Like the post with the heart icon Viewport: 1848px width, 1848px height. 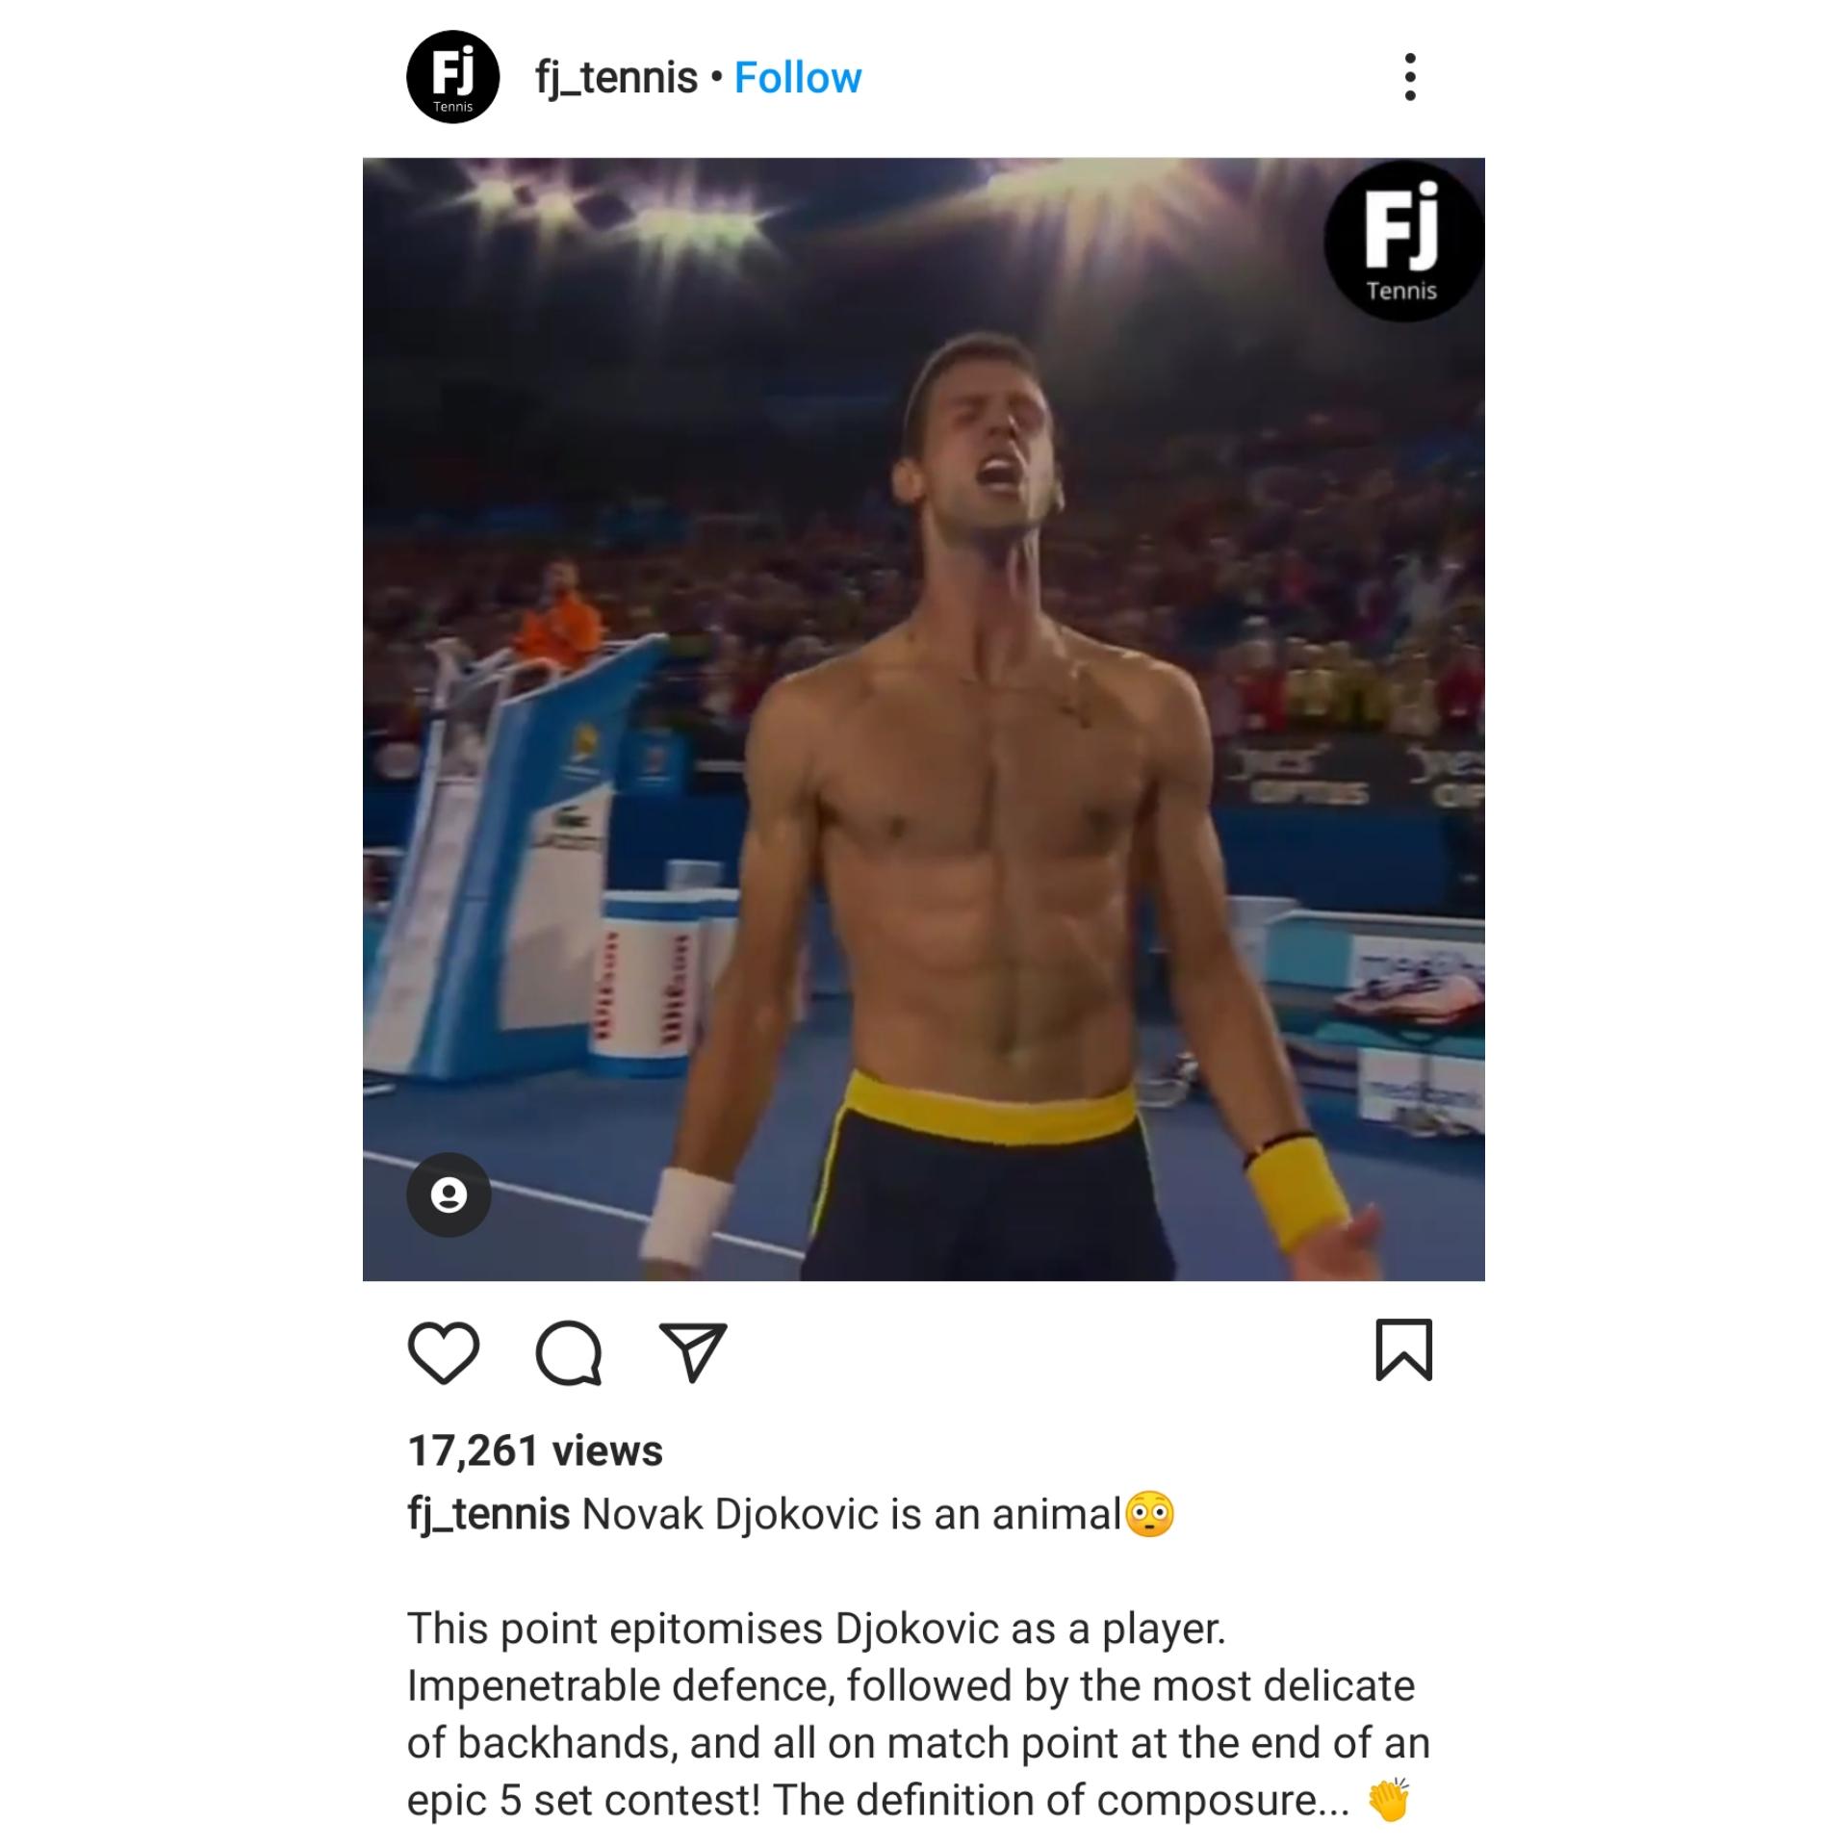tap(444, 1352)
